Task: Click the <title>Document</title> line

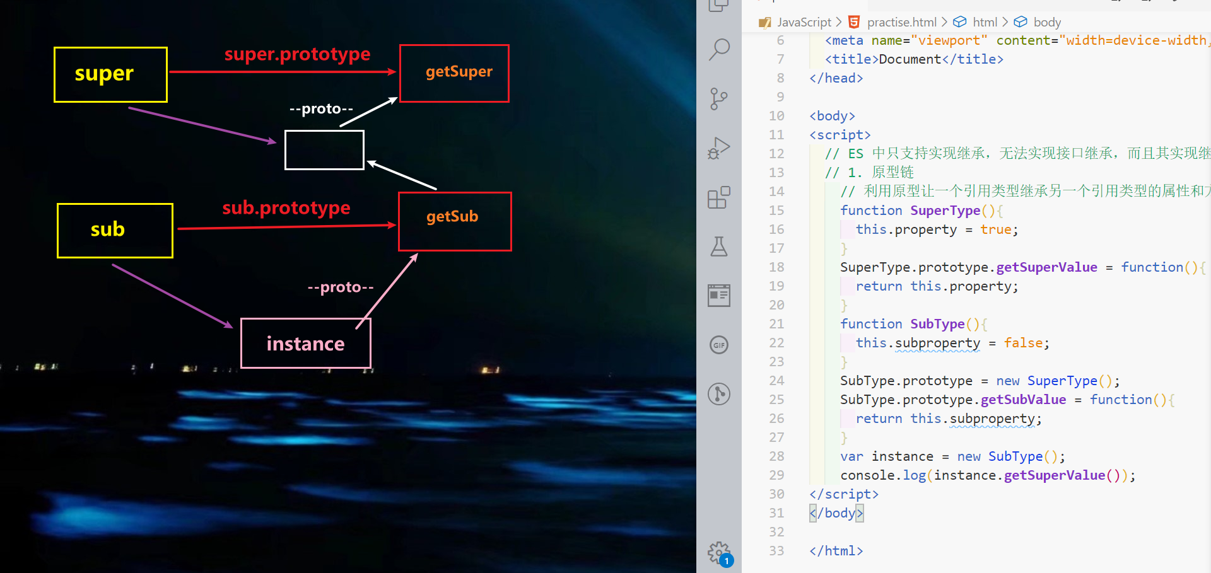Action: tap(915, 59)
